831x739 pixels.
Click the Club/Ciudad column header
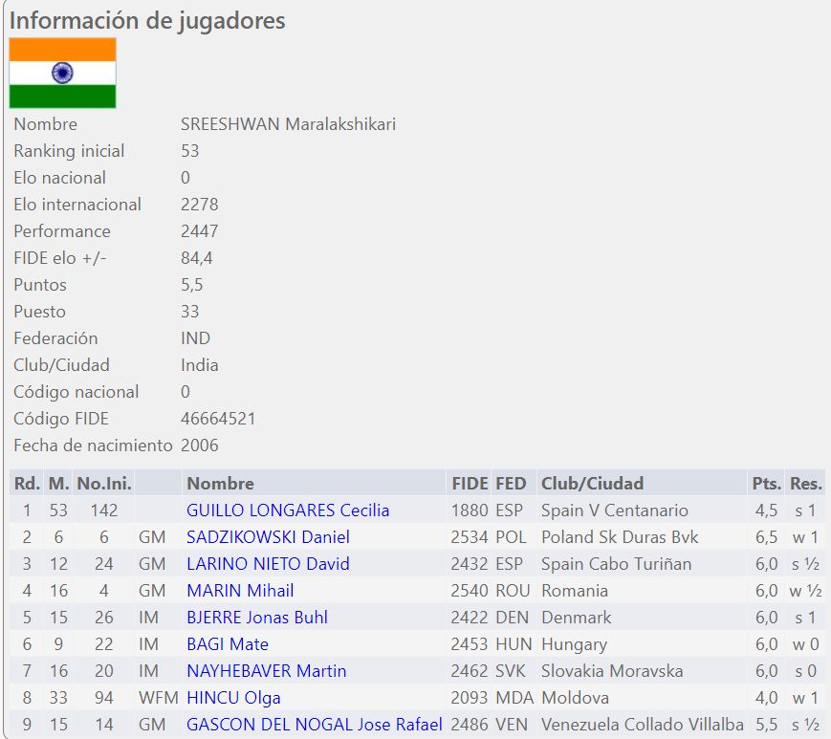592,484
